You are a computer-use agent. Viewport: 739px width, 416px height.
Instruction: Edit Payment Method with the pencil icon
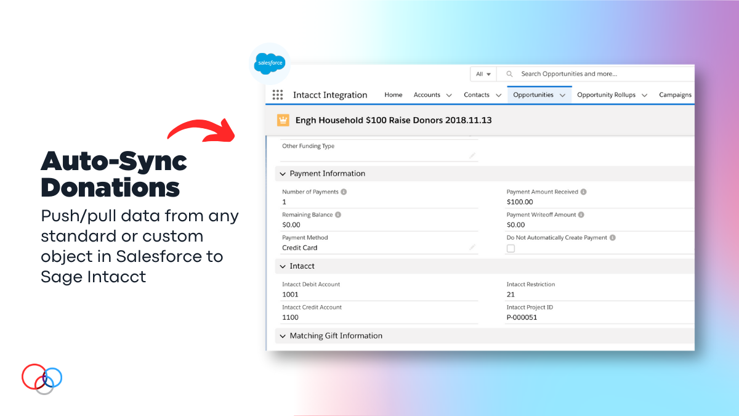472,248
